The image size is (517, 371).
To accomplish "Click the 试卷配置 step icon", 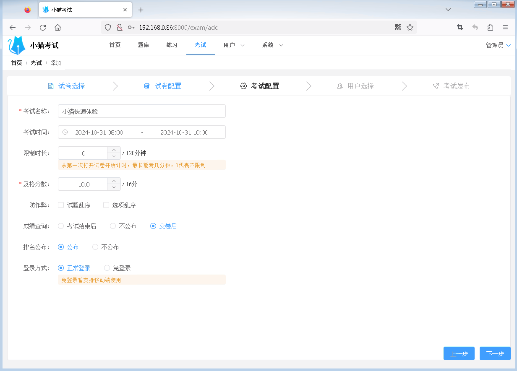I will (x=146, y=86).
